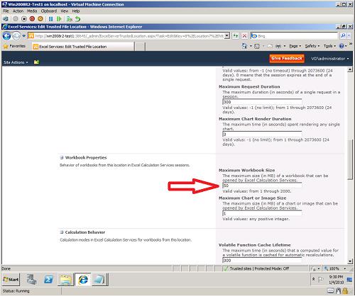355x296 pixels.
Task: Stop page loading with X icon
Action: point(244,36)
